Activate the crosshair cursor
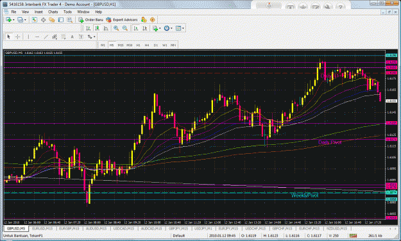 pyautogui.click(x=17, y=37)
